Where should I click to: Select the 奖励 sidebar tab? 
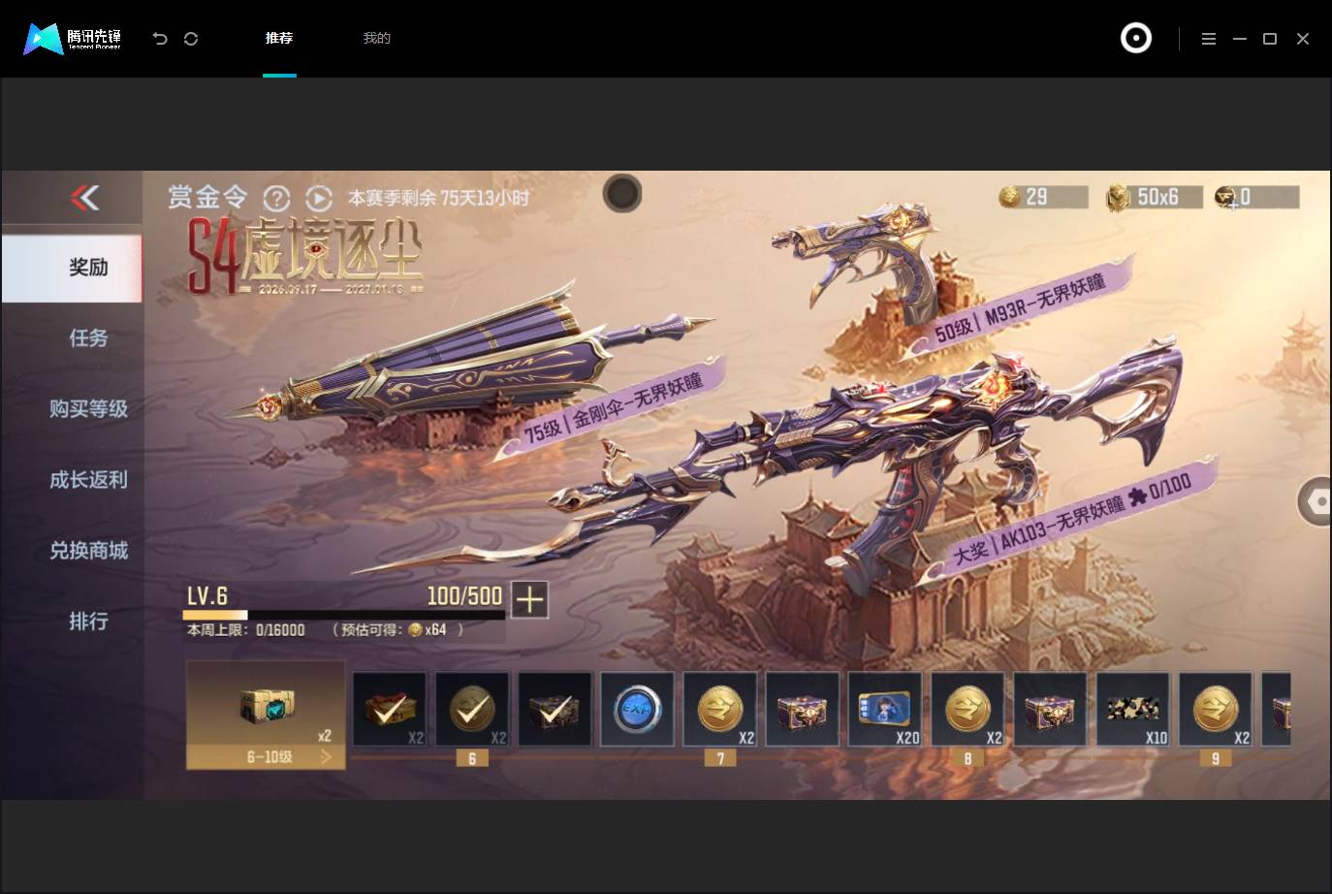[72, 268]
